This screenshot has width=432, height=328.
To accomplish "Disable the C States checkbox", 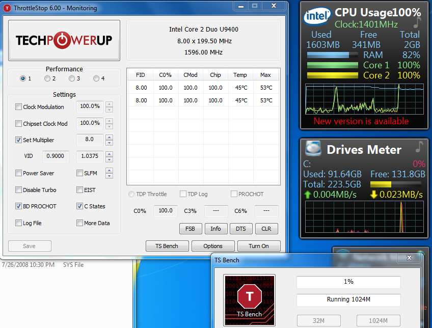I will coord(79,206).
